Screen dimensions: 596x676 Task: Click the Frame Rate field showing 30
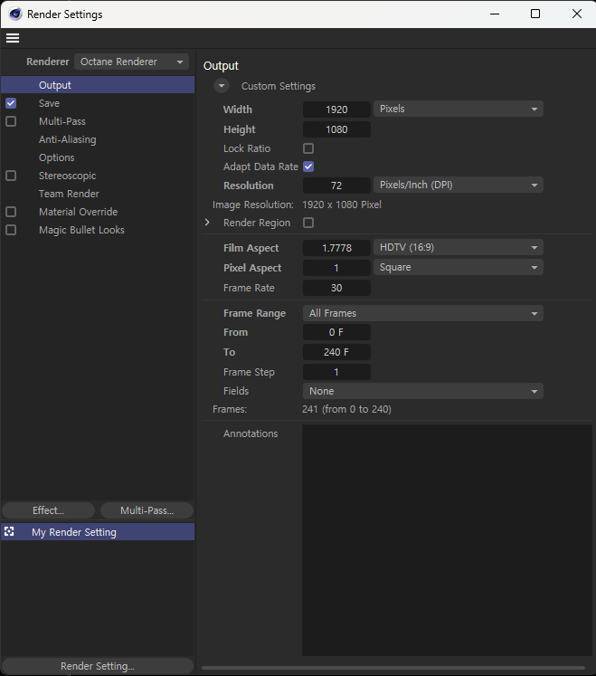pos(336,288)
